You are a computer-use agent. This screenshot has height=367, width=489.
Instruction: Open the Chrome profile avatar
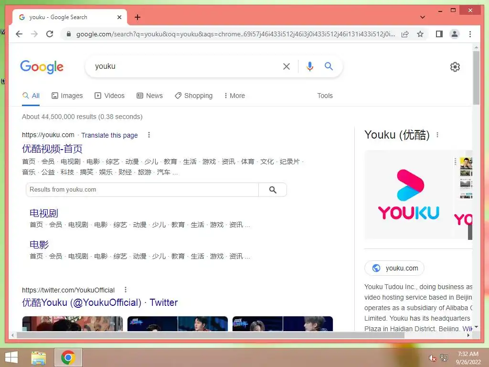pyautogui.click(x=455, y=34)
